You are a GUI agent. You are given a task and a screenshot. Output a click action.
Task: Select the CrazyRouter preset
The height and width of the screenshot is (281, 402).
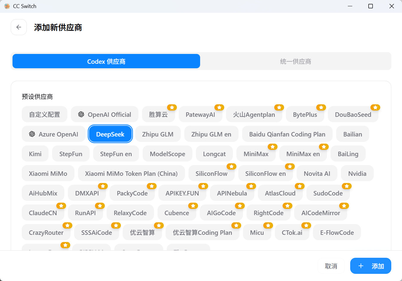coord(46,232)
